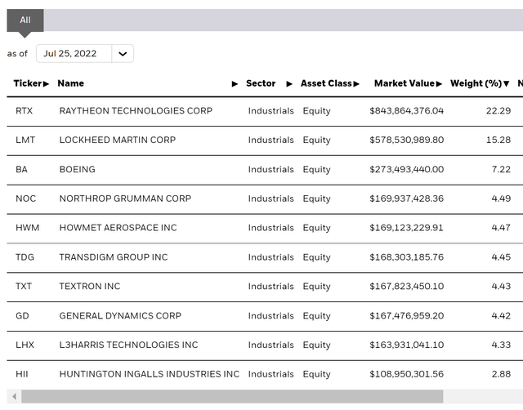Screen dimensions: 523x410
Task: Sort by the Market Value column arrow
Action: pos(440,84)
